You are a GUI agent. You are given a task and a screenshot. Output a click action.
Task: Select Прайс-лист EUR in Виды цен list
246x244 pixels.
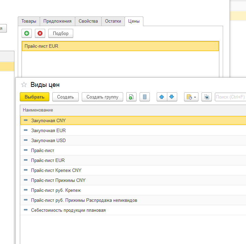pyautogui.click(x=133, y=160)
